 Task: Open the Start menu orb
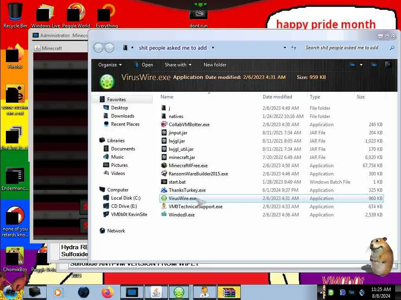point(9,292)
